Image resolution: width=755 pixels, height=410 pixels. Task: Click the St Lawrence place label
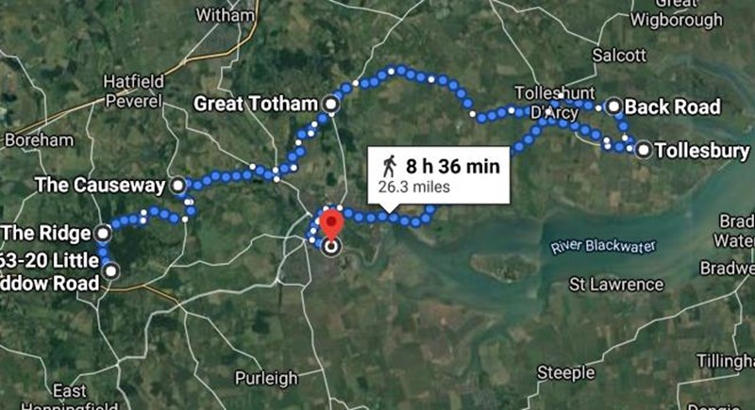(616, 285)
